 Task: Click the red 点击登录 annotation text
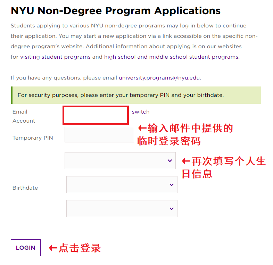[x=80, y=248]
